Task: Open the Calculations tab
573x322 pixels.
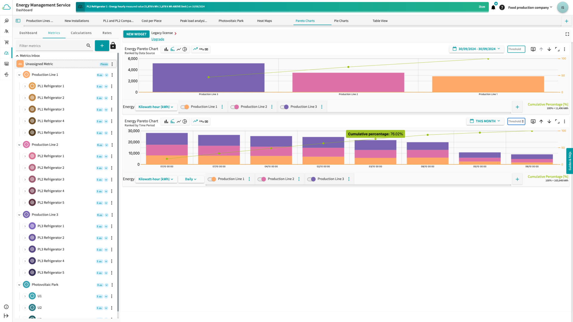Action: coord(81,33)
